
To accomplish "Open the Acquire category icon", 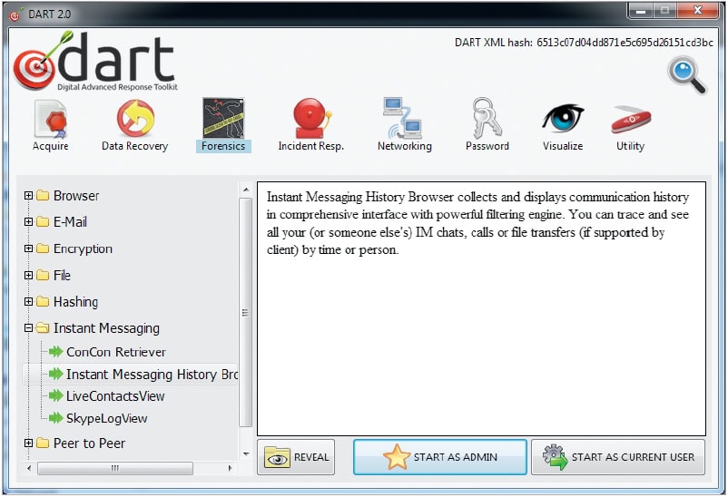I will pos(51,119).
